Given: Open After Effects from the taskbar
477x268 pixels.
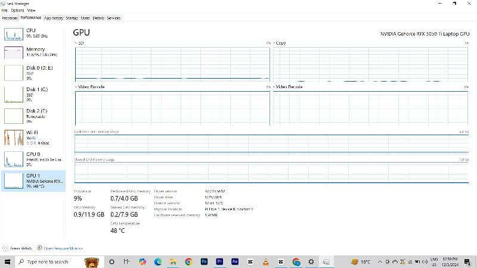Looking at the screenshot, I should tap(235, 261).
